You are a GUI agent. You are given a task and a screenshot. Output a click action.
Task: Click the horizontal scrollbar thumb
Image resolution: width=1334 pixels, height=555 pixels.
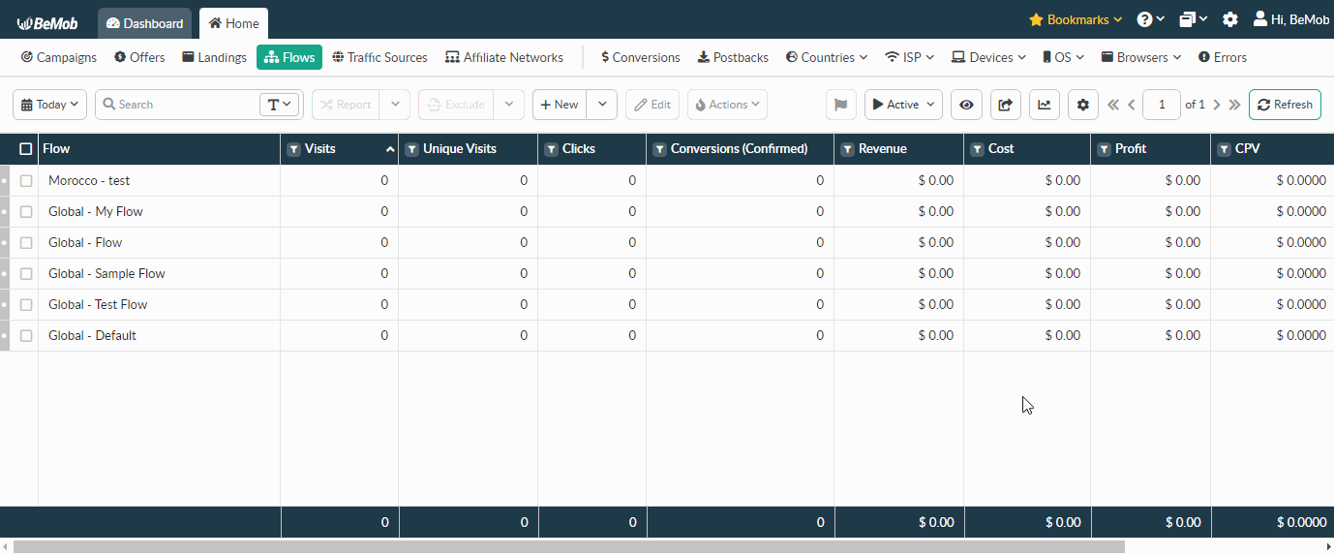click(569, 547)
